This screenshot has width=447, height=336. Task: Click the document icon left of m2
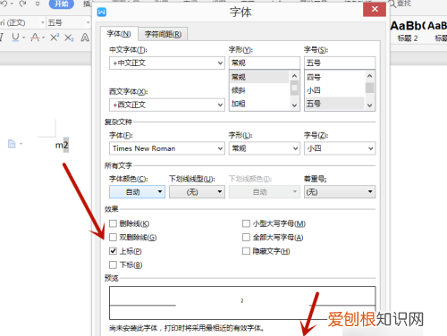pos(12,144)
